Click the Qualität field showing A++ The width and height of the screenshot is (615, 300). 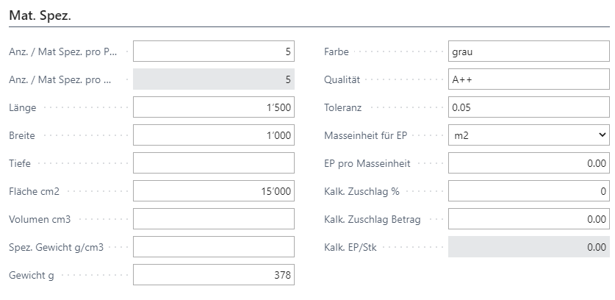click(x=529, y=79)
